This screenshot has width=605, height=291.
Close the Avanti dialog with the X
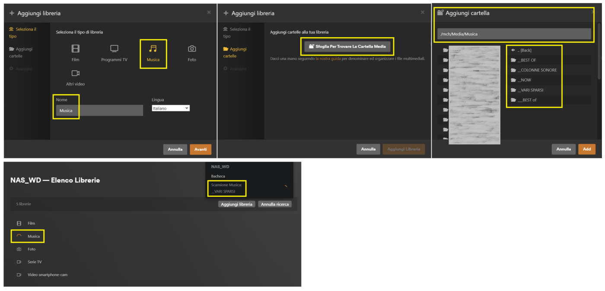209,12
